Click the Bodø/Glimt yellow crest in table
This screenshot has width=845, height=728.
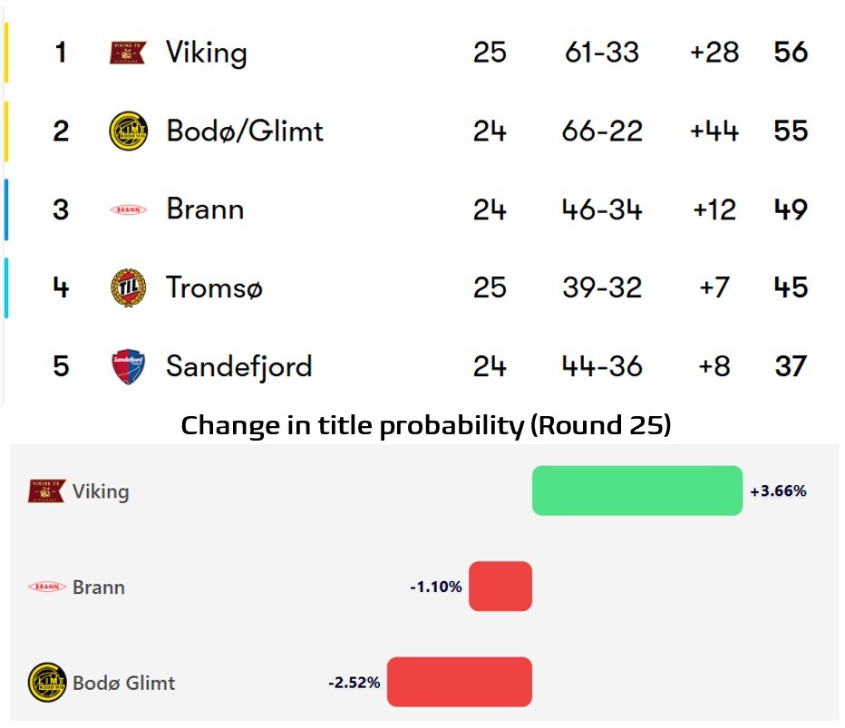tap(128, 131)
